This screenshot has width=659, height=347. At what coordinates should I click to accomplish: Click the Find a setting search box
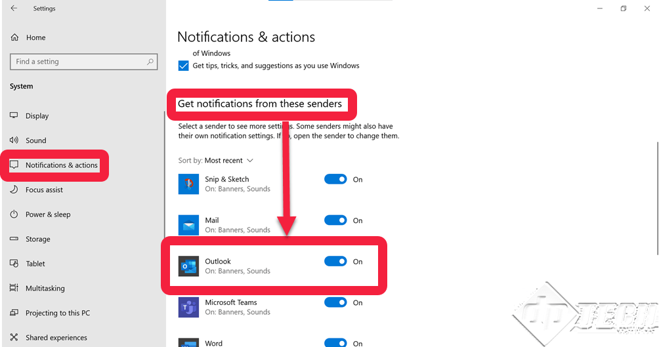click(83, 62)
